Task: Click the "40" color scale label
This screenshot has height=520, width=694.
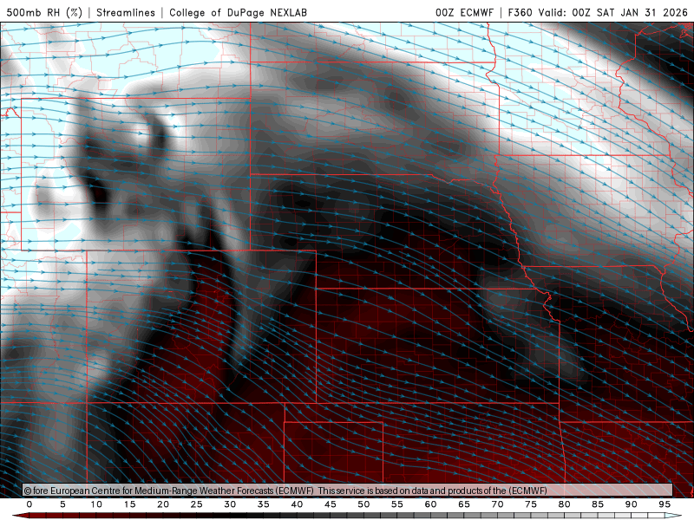Action: pos(297,504)
